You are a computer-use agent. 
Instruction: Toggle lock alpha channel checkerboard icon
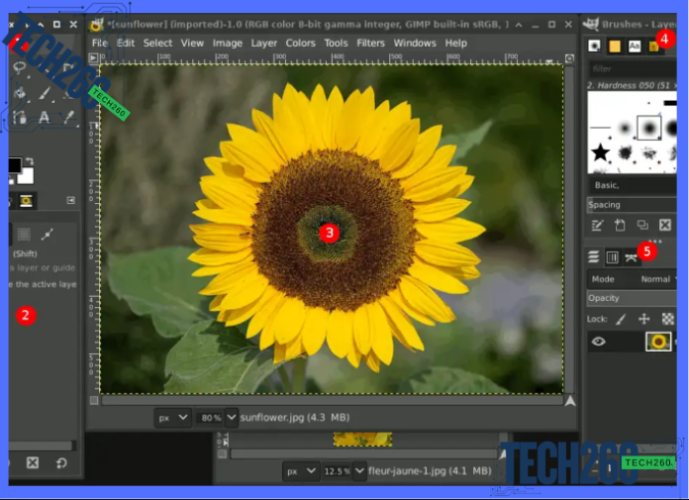668,319
